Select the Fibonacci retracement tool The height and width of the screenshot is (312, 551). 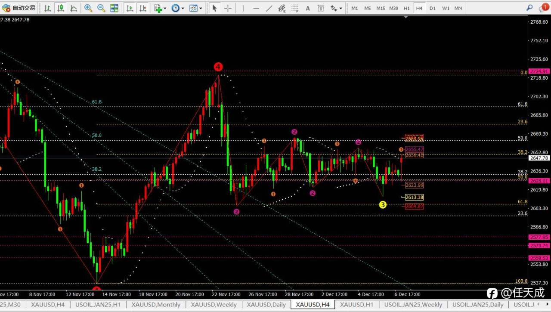pos(295,8)
